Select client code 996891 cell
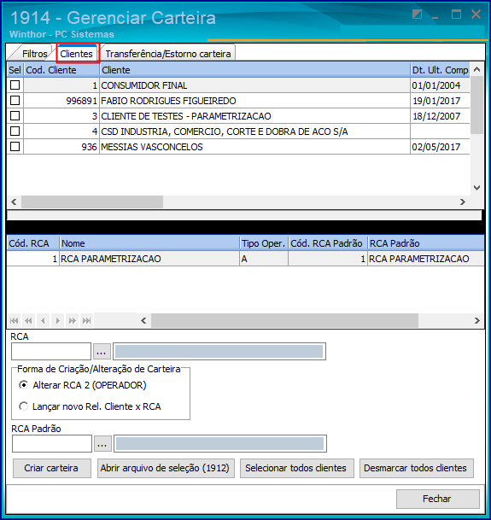This screenshot has width=491, height=520. coord(61,101)
